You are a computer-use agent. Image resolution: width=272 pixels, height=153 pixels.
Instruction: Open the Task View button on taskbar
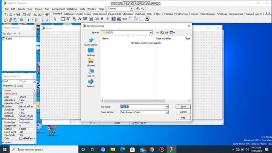pyautogui.click(x=93, y=149)
